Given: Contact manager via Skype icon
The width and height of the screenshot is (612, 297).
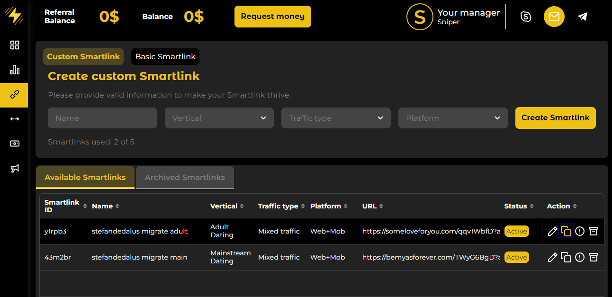Looking at the screenshot, I should click(526, 17).
